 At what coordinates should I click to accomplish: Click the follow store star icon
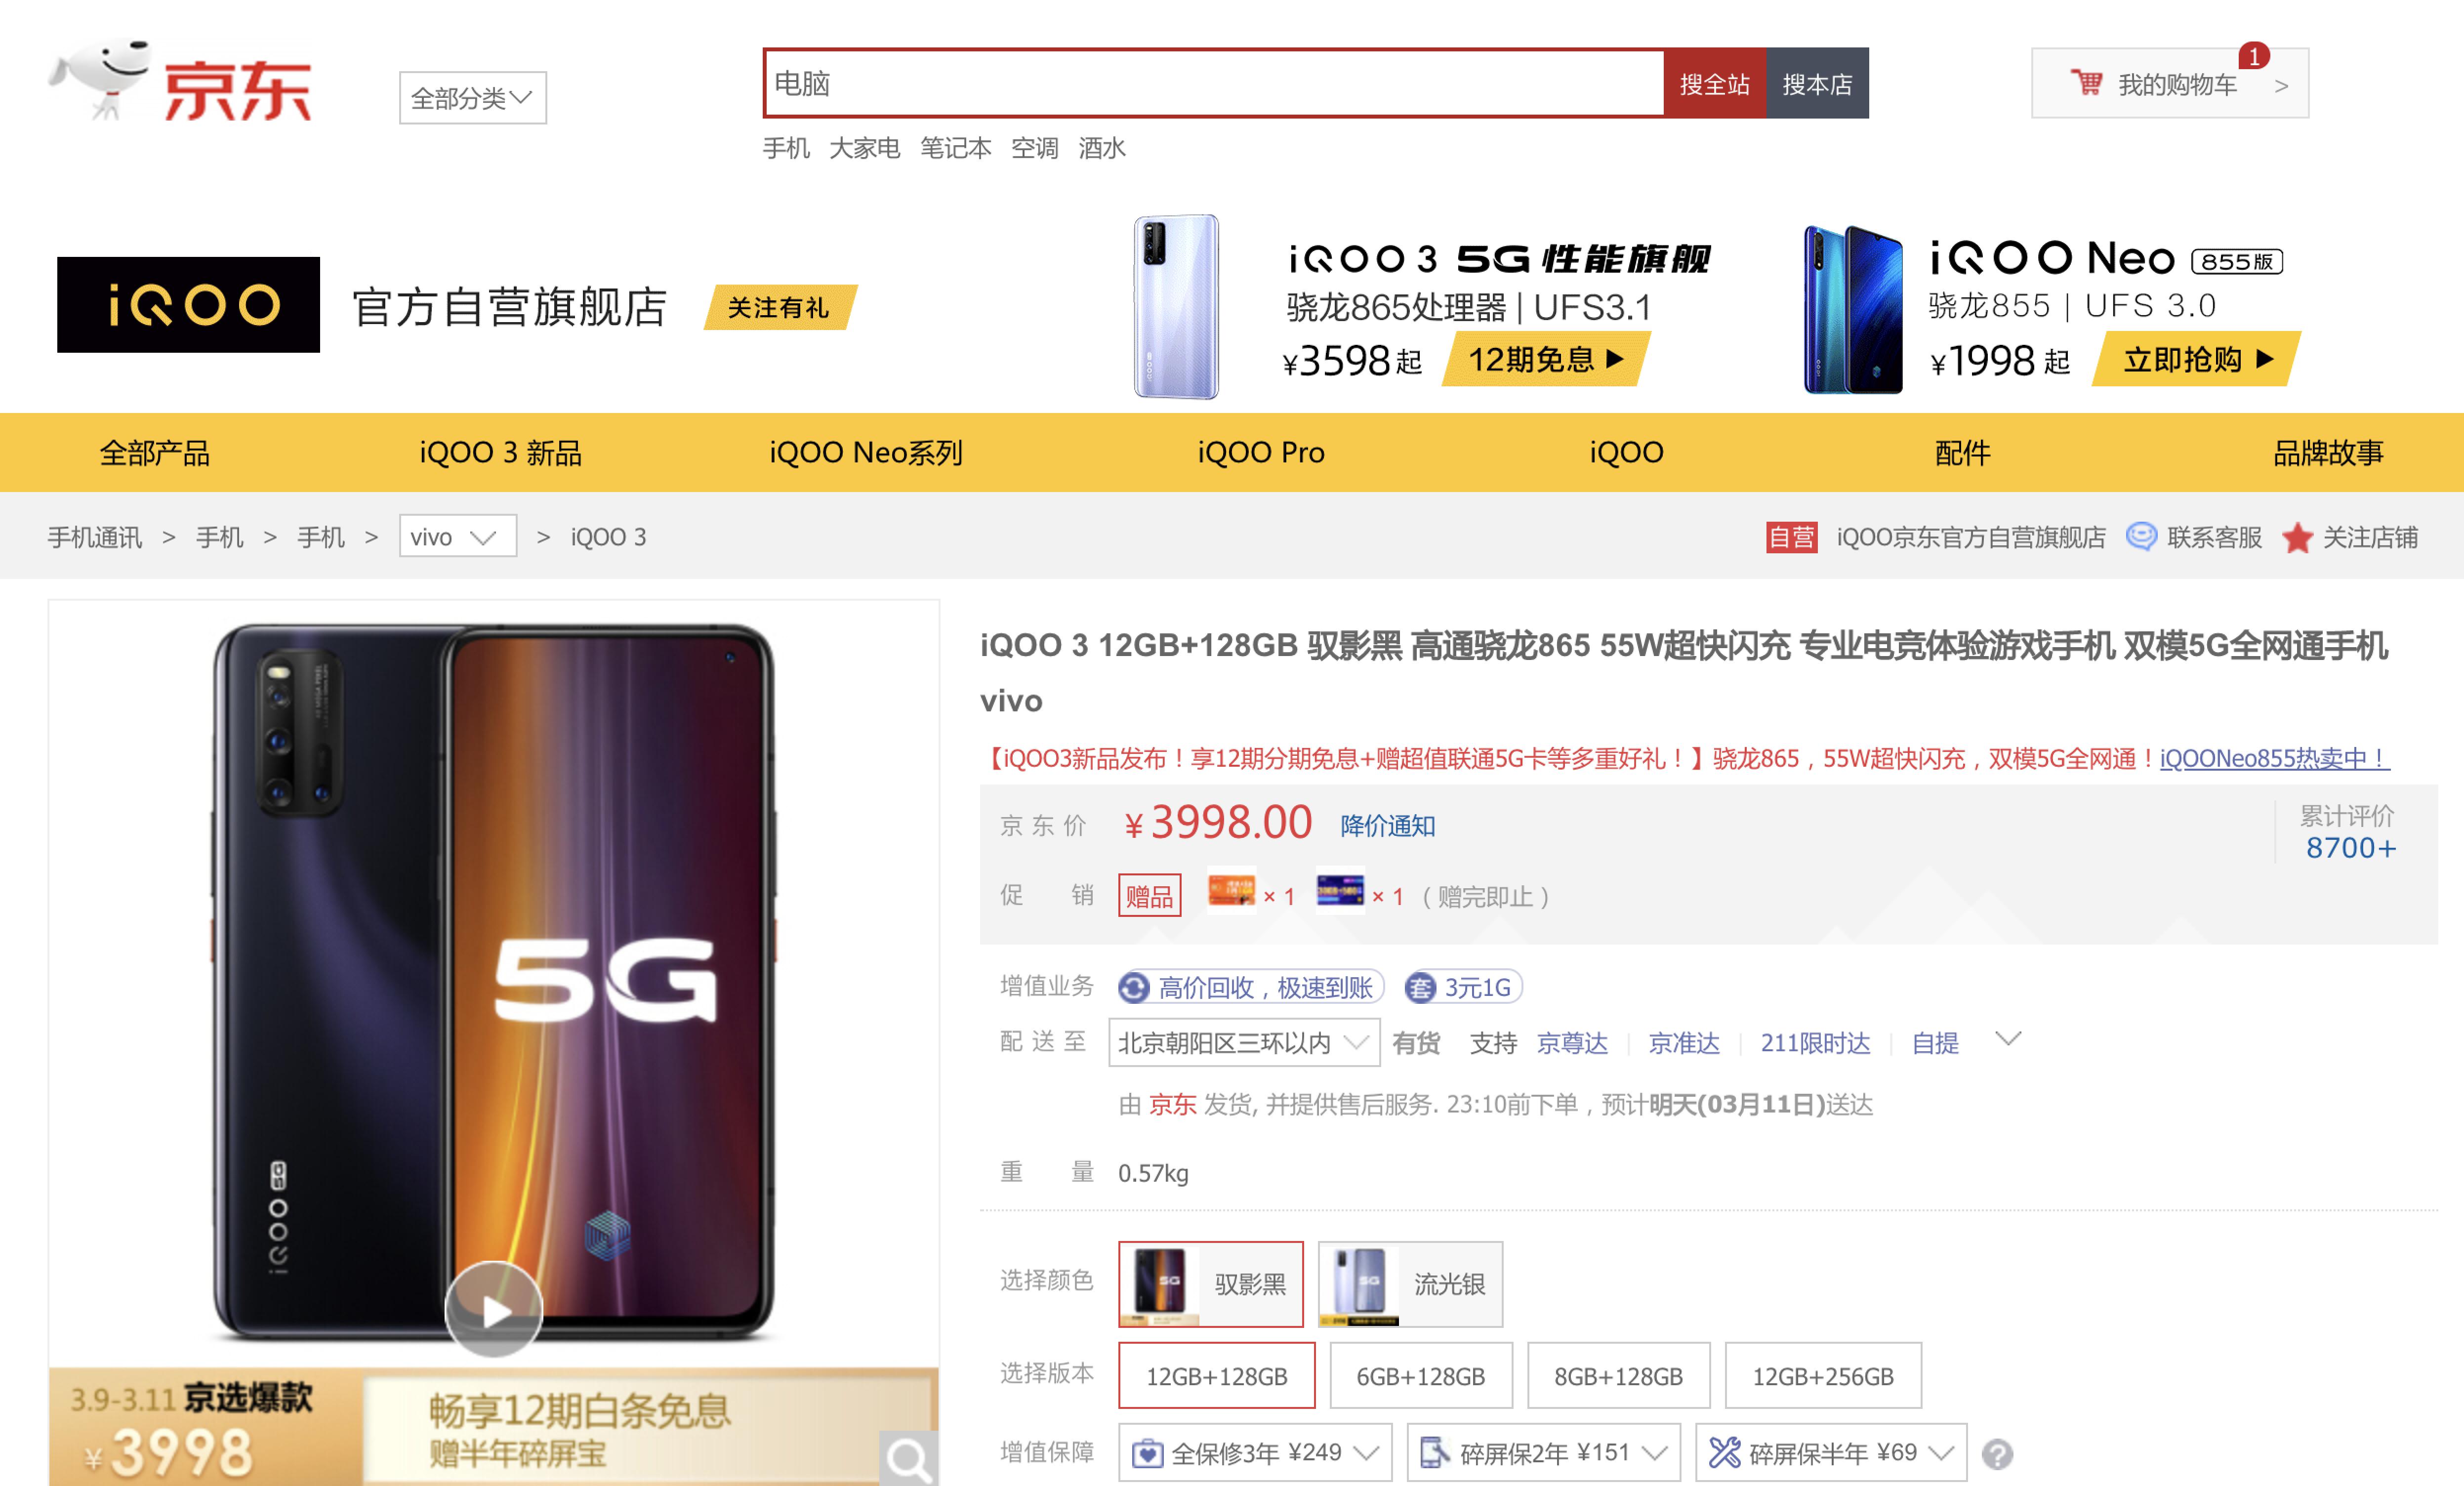click(2298, 538)
